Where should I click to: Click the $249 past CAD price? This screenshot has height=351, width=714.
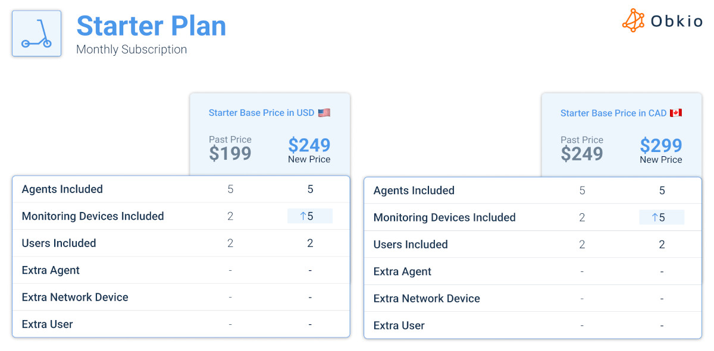(x=582, y=154)
